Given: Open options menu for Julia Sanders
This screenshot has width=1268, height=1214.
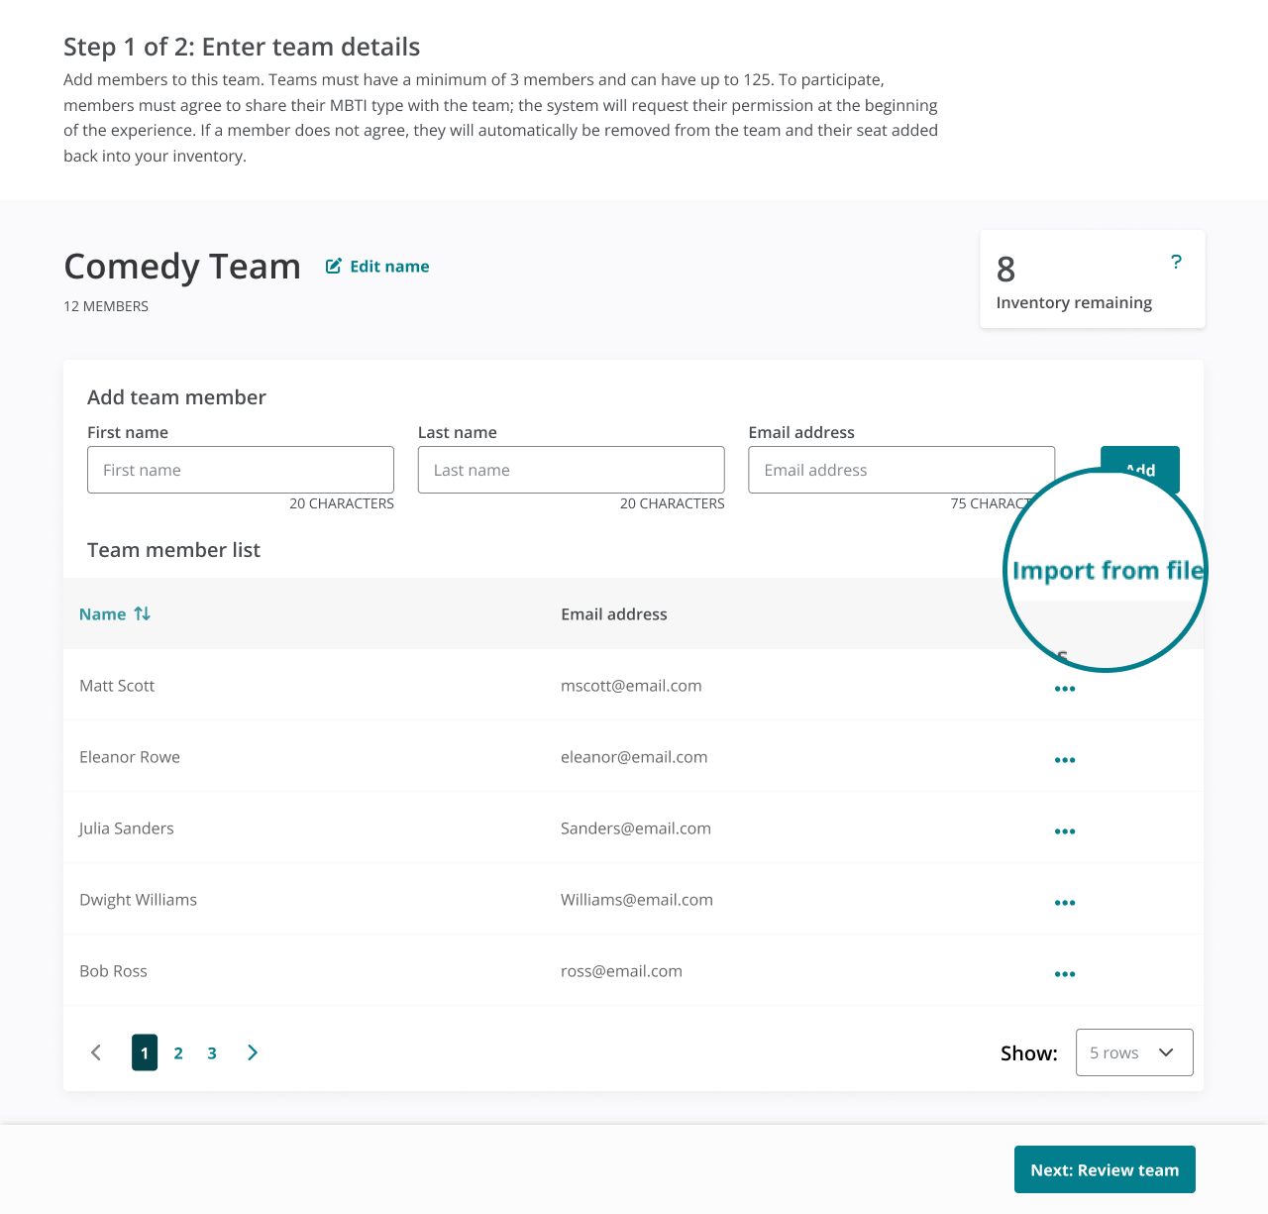Looking at the screenshot, I should pyautogui.click(x=1065, y=831).
